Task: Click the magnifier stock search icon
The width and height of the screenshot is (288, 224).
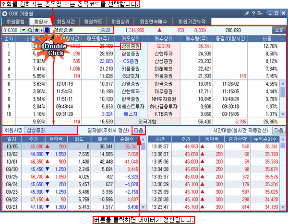Action: [30, 30]
